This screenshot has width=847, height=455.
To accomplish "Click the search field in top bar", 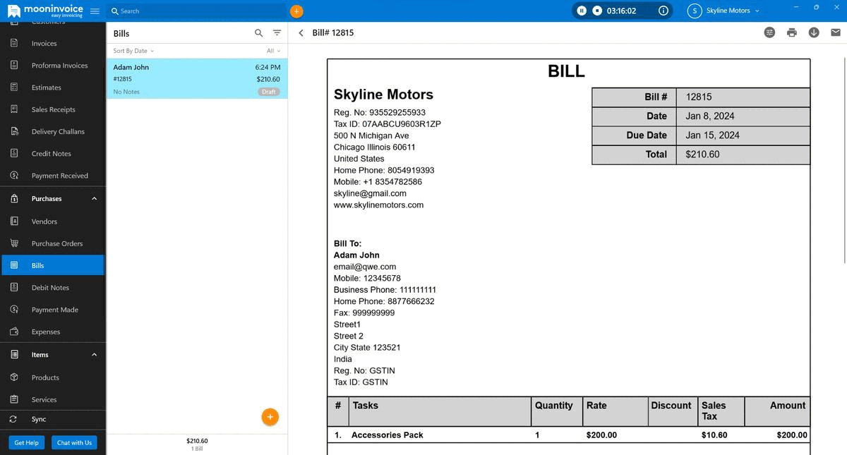I will point(196,11).
